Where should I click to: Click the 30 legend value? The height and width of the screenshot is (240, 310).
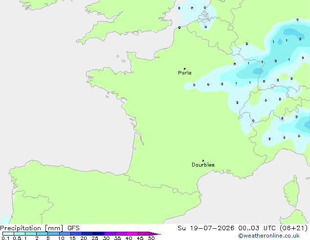tap(106, 238)
